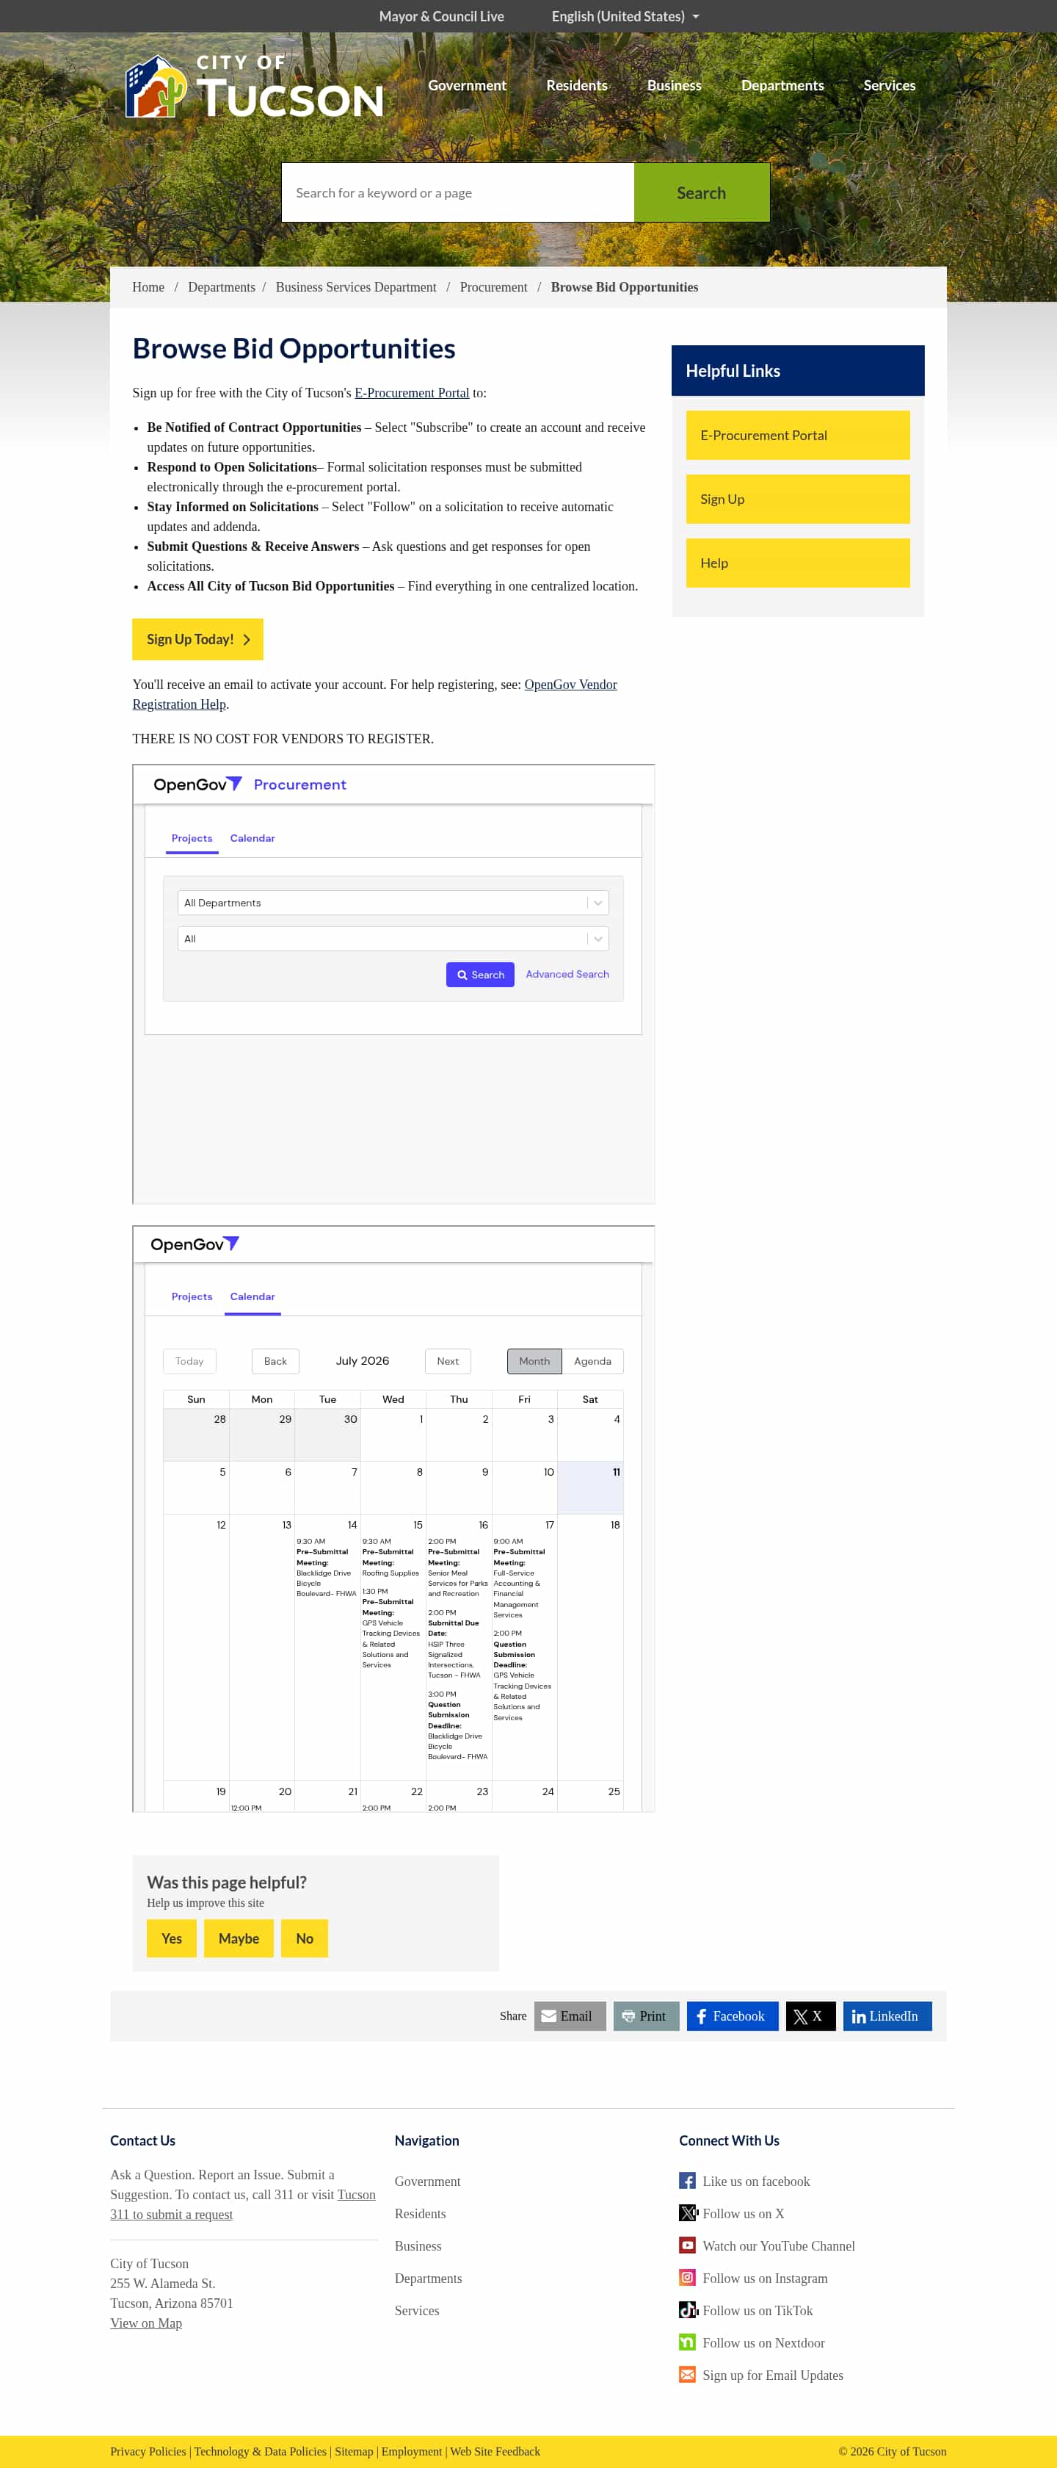The image size is (1057, 2468).
Task: Open the English language selector
Action: 625,16
